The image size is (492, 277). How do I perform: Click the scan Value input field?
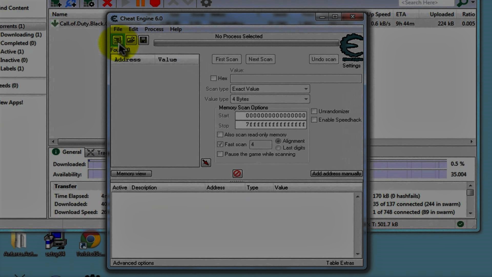(x=296, y=78)
